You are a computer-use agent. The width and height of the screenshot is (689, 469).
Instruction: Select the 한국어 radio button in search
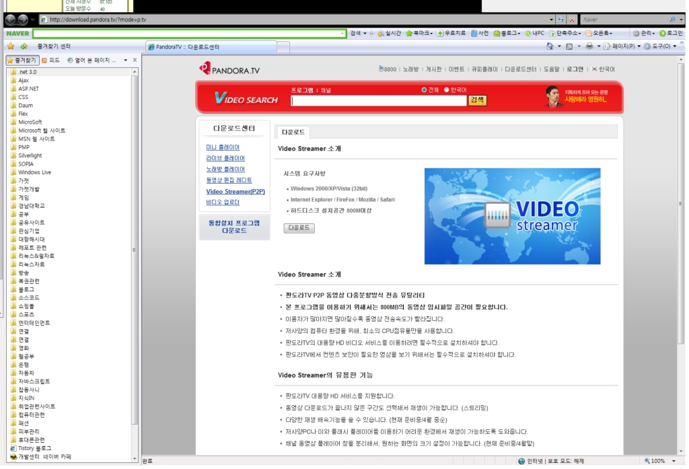pos(447,89)
